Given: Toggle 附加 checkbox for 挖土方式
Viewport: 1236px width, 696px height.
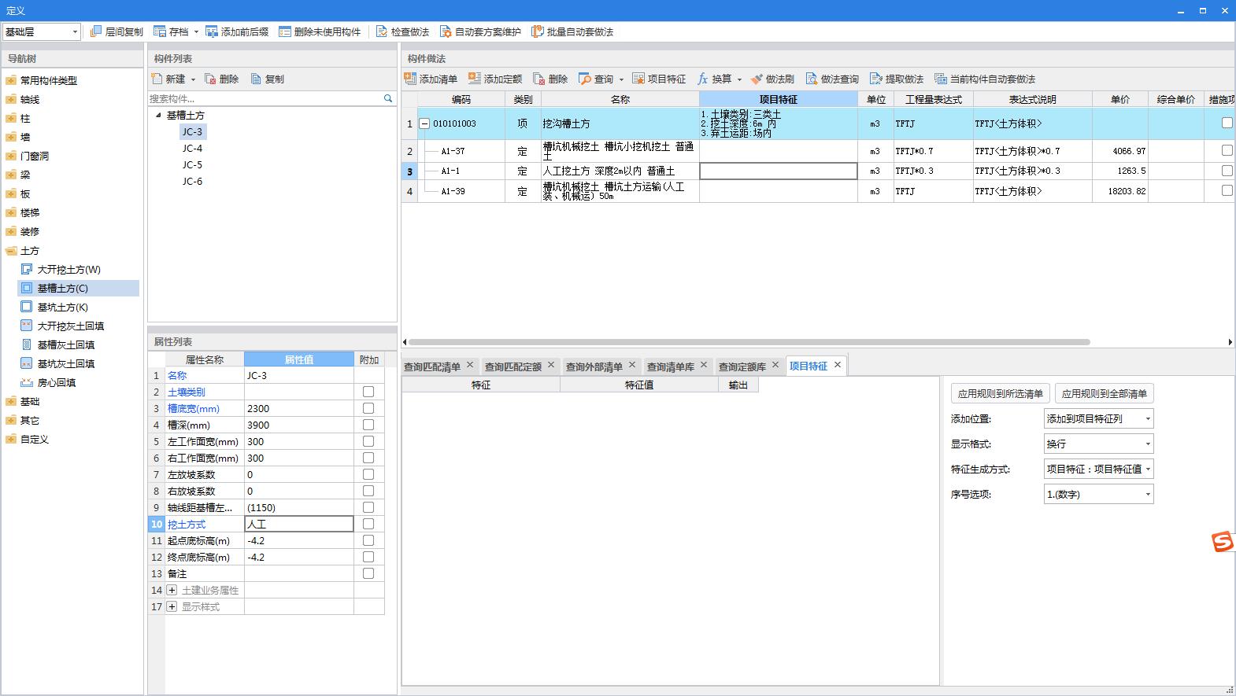Looking at the screenshot, I should click(368, 524).
